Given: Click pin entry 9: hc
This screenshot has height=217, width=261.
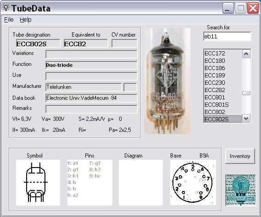Looking at the screenshot, I should tap(95, 176).
